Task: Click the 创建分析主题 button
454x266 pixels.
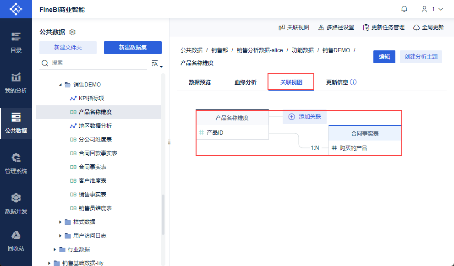Action: [x=421, y=57]
